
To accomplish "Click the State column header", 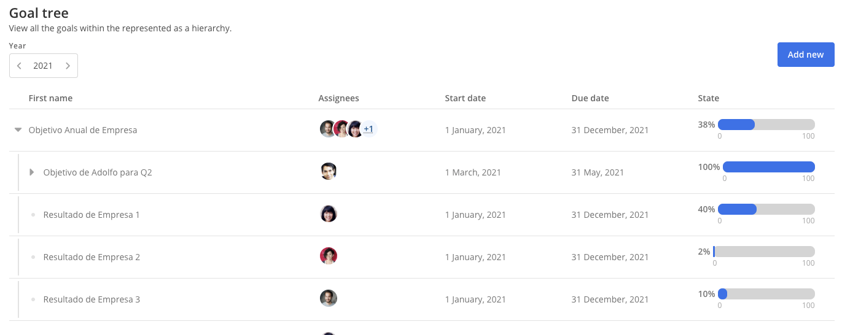I will (x=708, y=98).
